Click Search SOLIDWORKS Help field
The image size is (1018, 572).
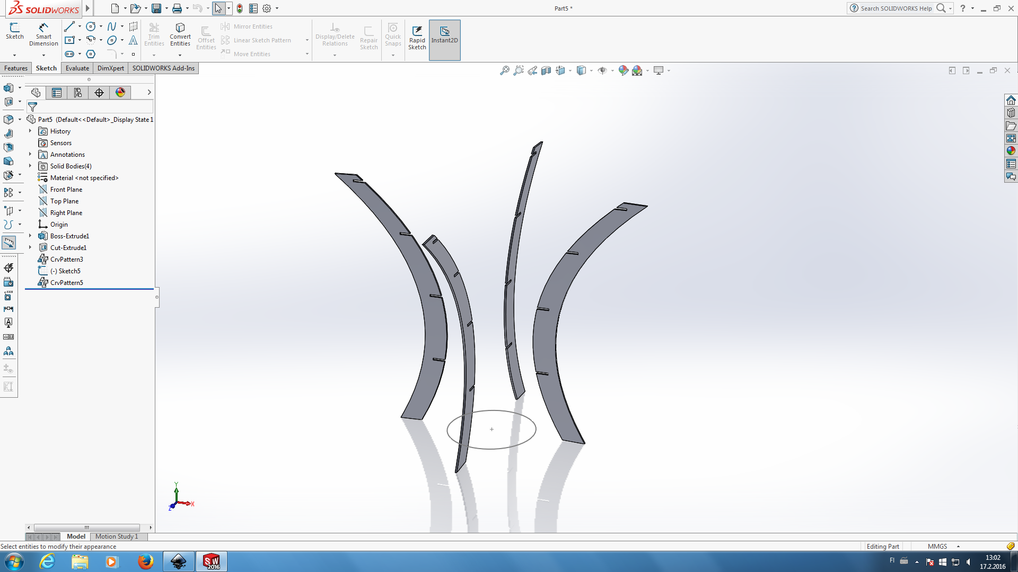896,8
